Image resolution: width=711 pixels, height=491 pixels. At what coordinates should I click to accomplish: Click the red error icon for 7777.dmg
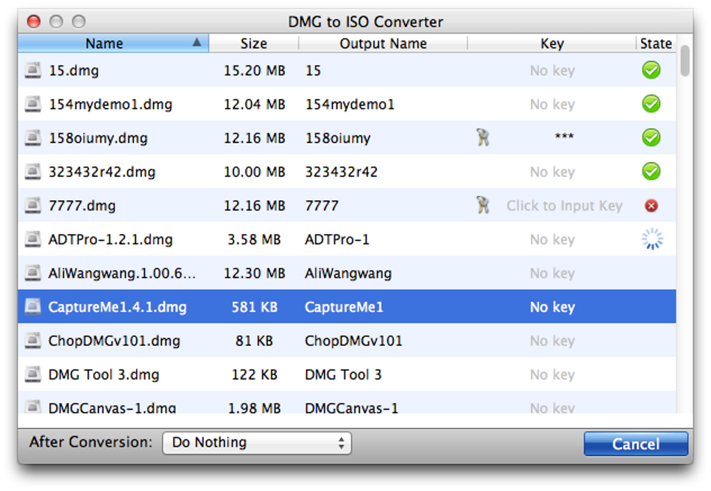(x=651, y=206)
